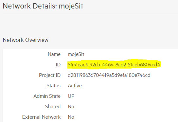
Task: Click the External Network field label
Action: 41,117
